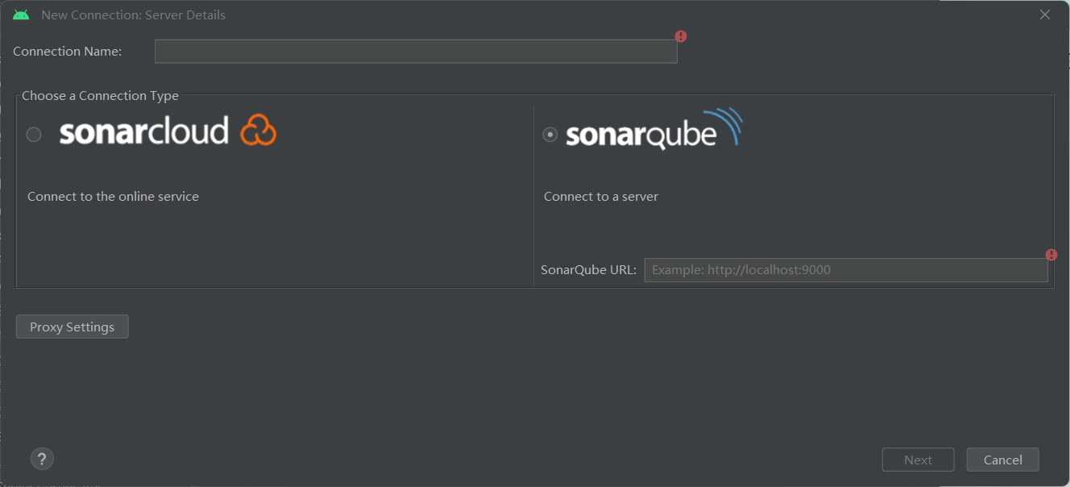Screen dimensions: 1070x487
Task: Click the red error badge near SonarQube URL field
Action: (1051, 254)
